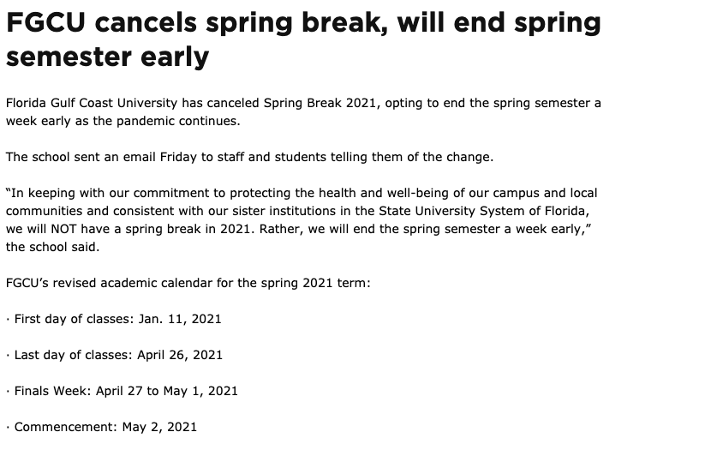Click "Last day of classes: April 26, 2021"
Viewport: 717px width, 450px height.
pos(118,355)
